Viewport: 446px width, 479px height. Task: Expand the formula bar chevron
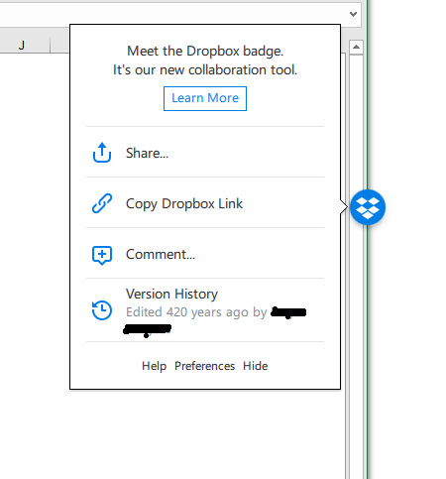coord(353,14)
